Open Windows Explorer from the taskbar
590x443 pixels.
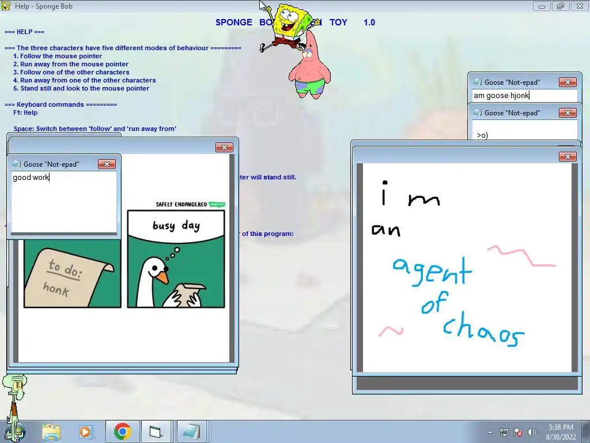51,431
